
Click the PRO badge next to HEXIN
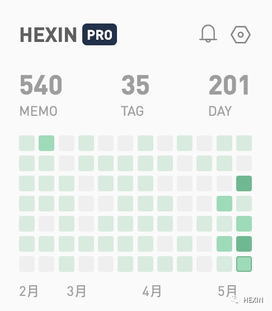(100, 34)
